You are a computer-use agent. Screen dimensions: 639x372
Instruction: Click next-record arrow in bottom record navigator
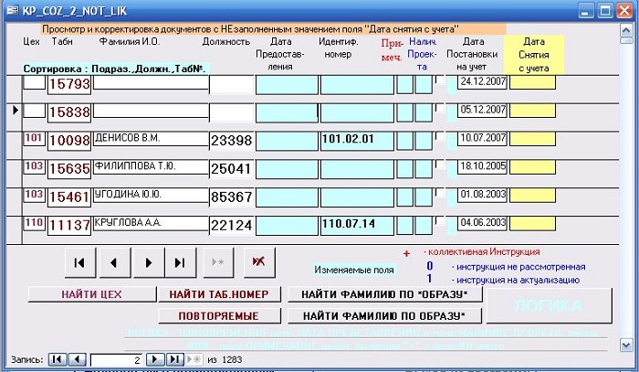point(154,359)
